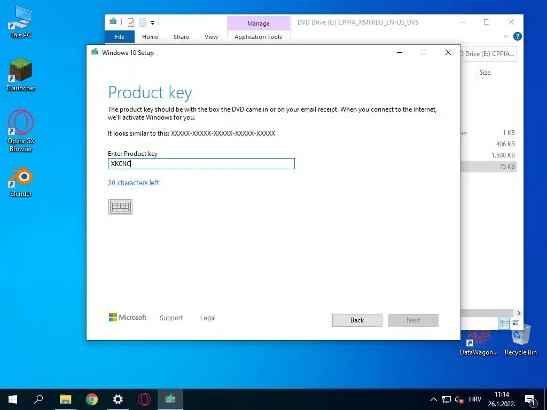Viewport: 547px width, 410px height.
Task: Select This PC desktop icon
Action: 21,22
